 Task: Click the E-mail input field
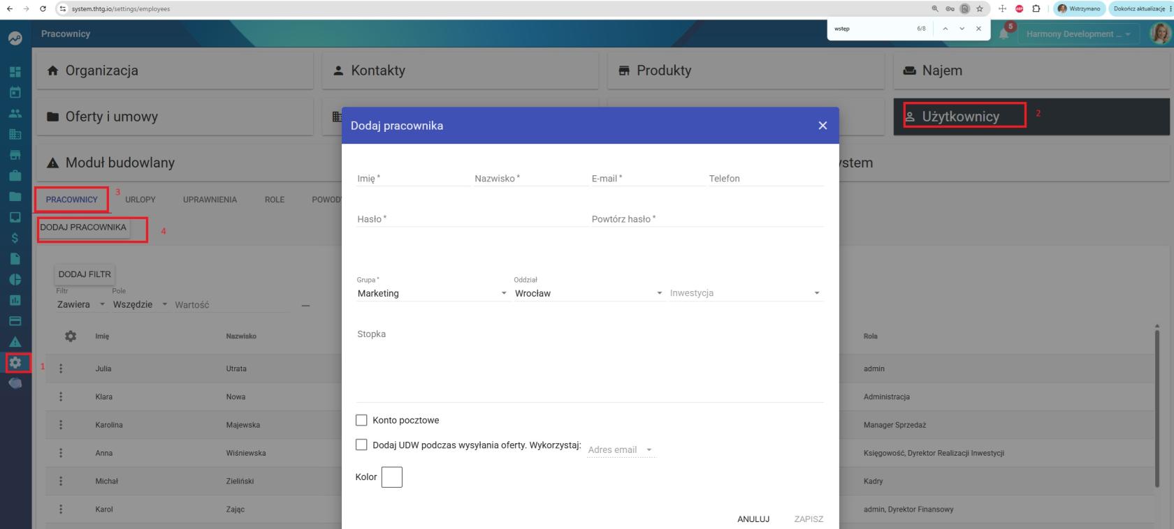pyautogui.click(x=648, y=179)
